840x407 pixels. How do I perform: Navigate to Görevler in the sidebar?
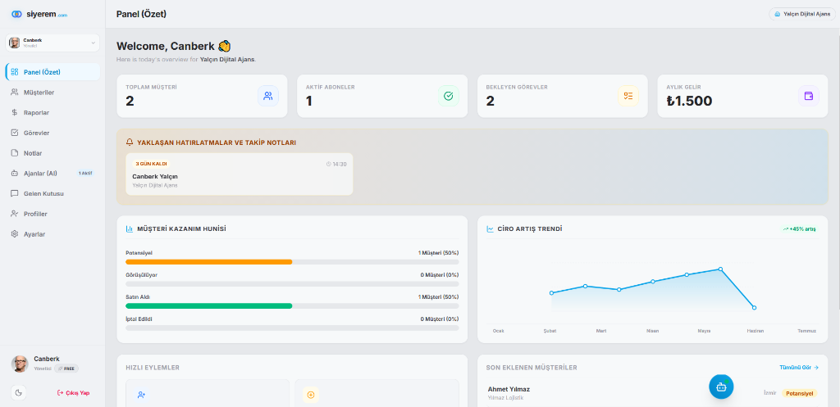coord(52,133)
